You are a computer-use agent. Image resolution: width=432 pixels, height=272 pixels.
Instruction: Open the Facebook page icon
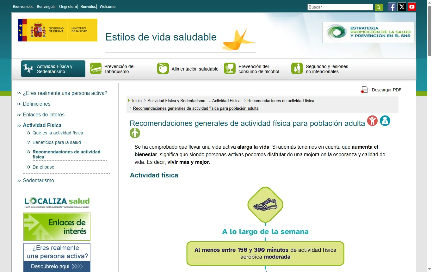pos(392,7)
